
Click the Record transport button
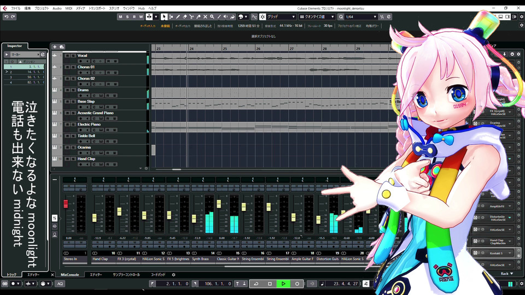tap(297, 284)
